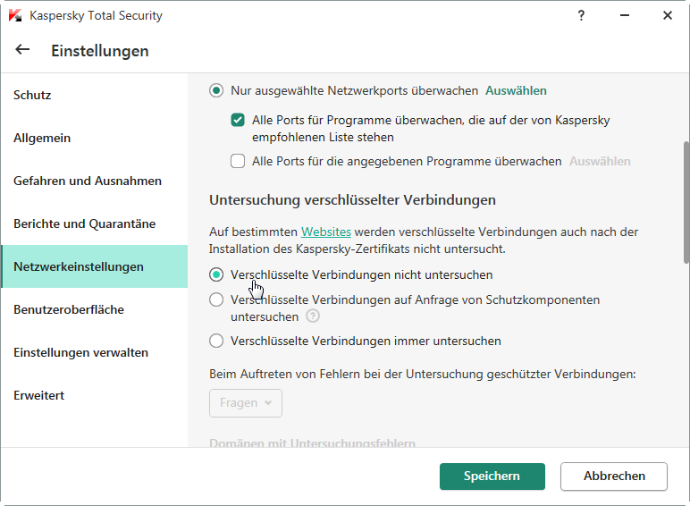The height and width of the screenshot is (506, 690).
Task: Select 'Nur ausgewählte Netzwerkports überwachen' radio button
Action: click(x=216, y=90)
